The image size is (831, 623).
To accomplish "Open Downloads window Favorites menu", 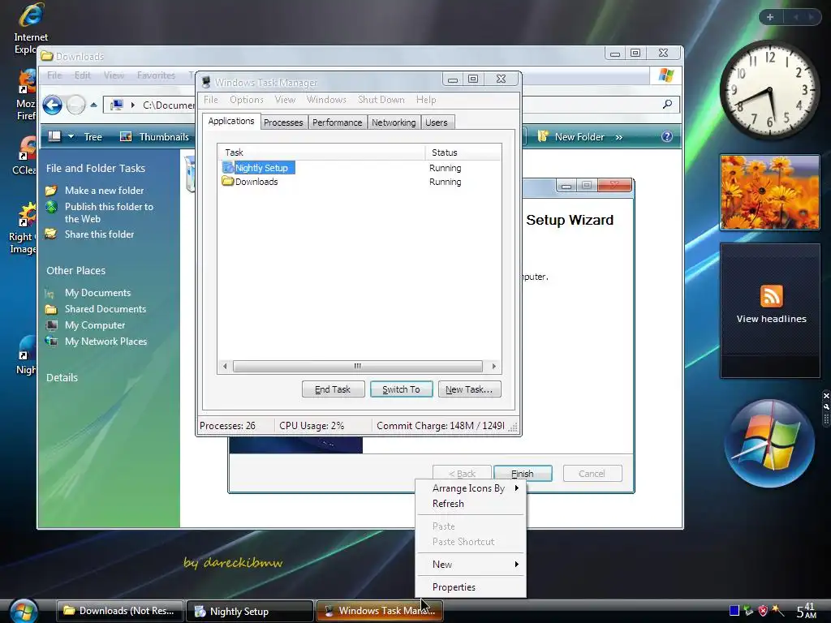I will [156, 75].
